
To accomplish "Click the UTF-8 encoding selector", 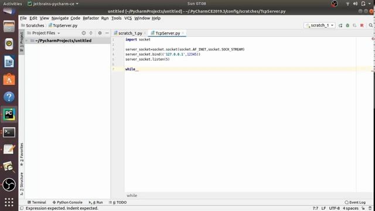I will click(x=334, y=209).
